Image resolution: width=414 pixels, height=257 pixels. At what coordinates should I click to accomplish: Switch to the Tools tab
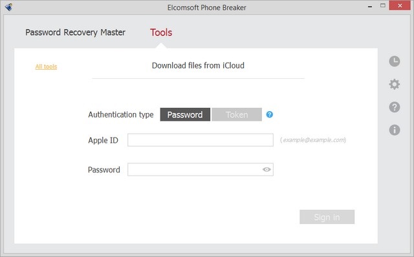(161, 32)
